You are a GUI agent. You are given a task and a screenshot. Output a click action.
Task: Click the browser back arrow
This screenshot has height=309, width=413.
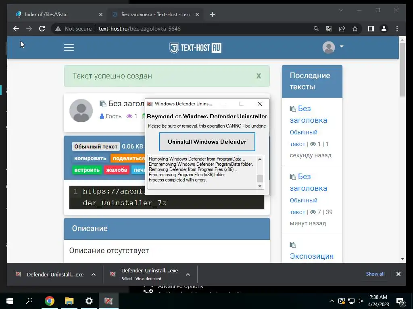pos(16,29)
